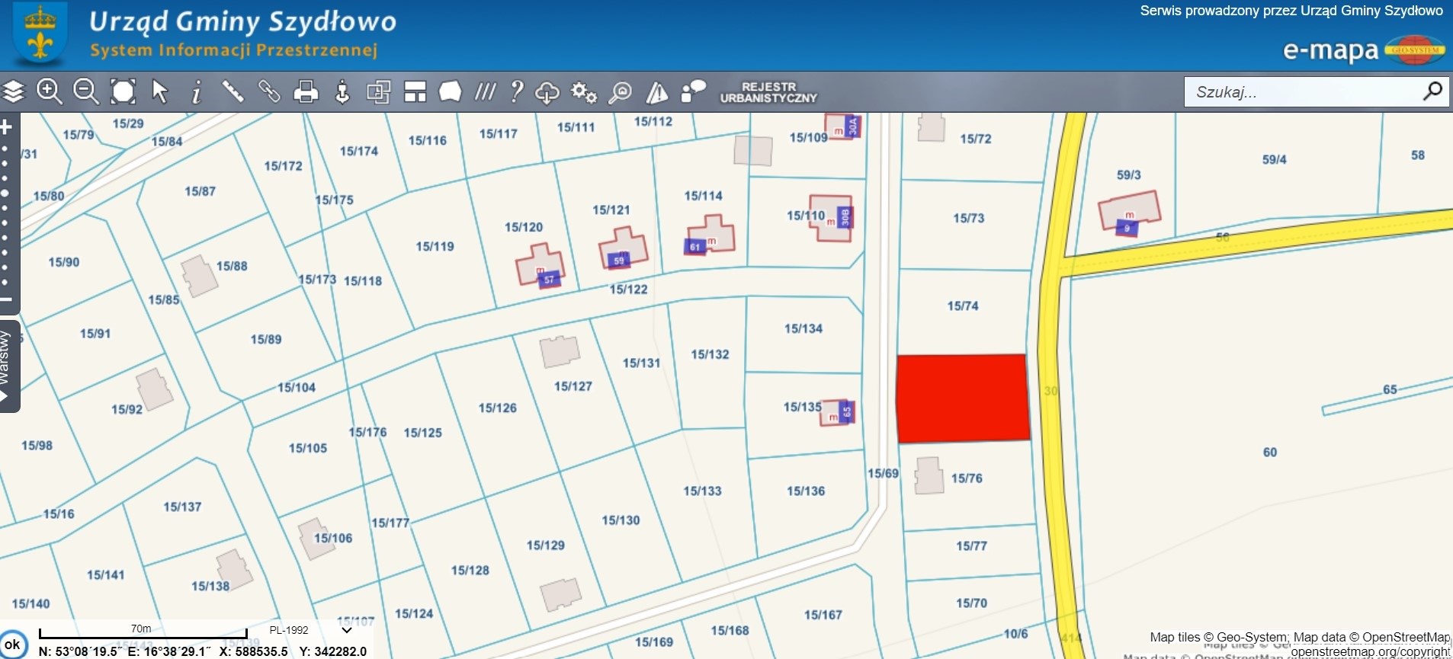Click the question mark help icon

[517, 92]
